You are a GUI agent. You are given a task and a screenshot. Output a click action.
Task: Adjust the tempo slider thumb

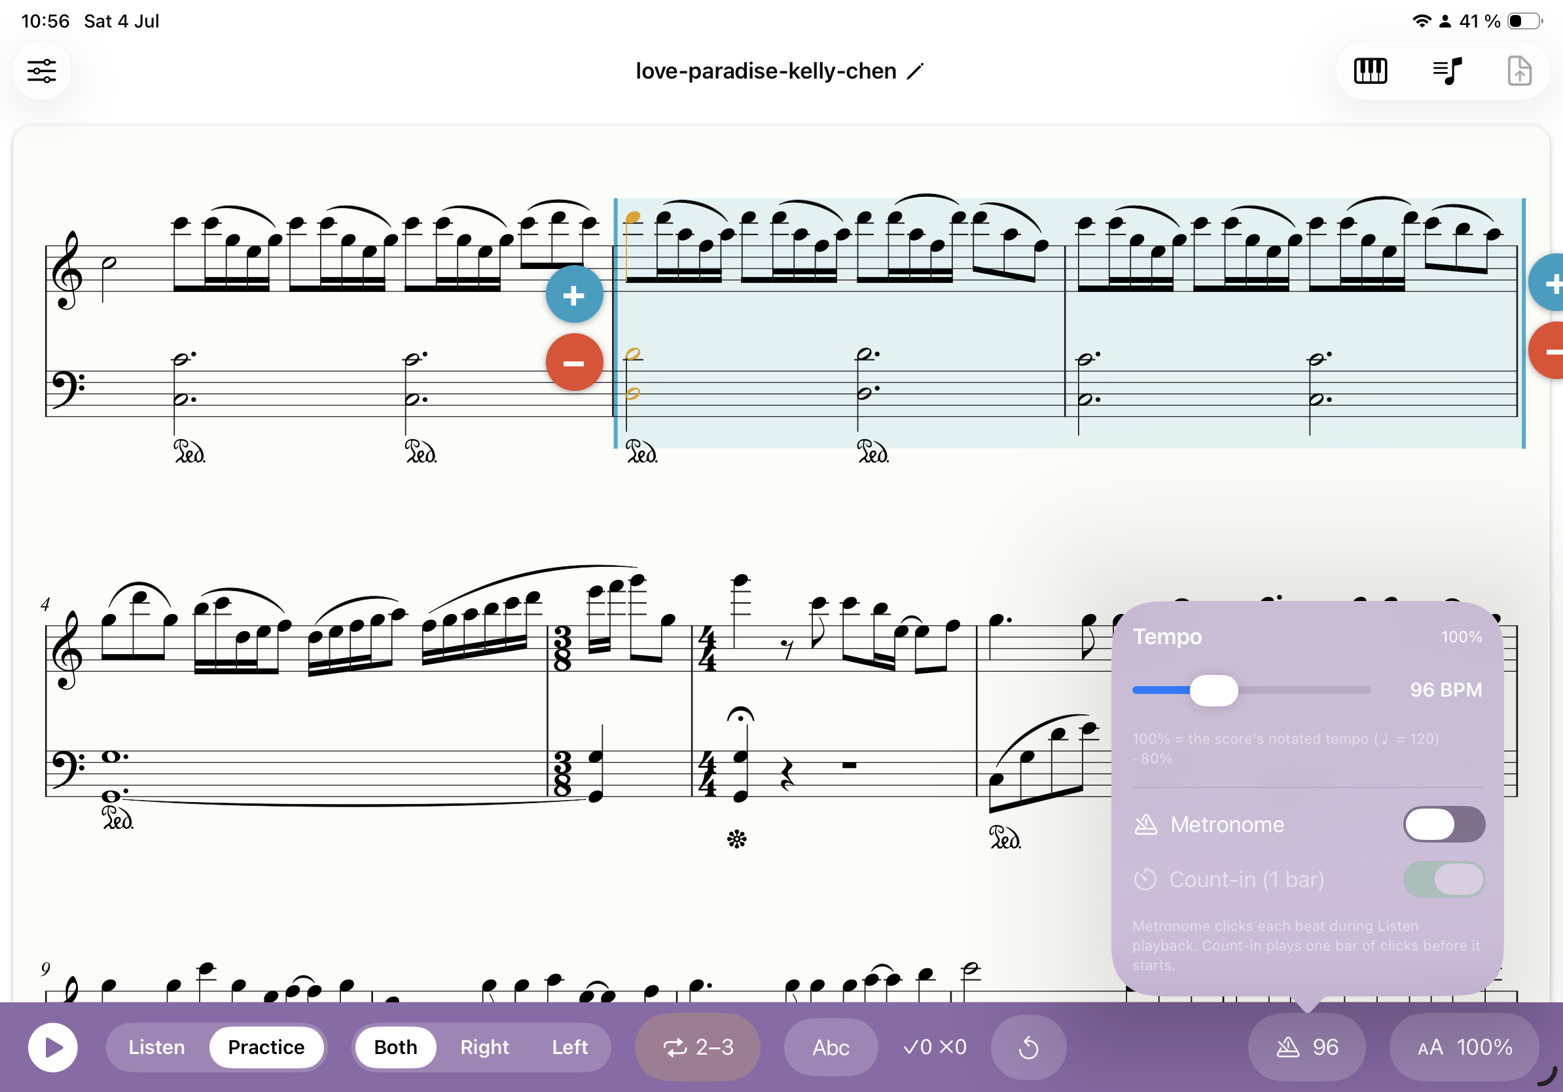(1213, 690)
